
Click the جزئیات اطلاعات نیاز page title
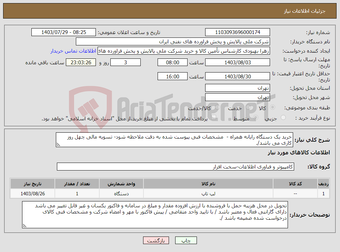click(x=305, y=11)
